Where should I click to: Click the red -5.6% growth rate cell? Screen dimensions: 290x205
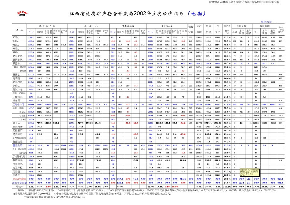tap(48, 187)
